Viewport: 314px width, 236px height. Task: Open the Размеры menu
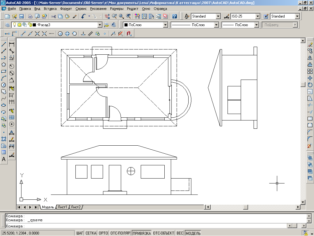[117, 9]
